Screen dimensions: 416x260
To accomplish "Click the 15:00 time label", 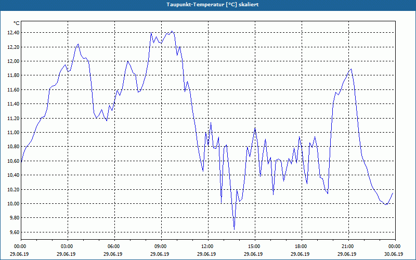I will (x=253, y=246).
